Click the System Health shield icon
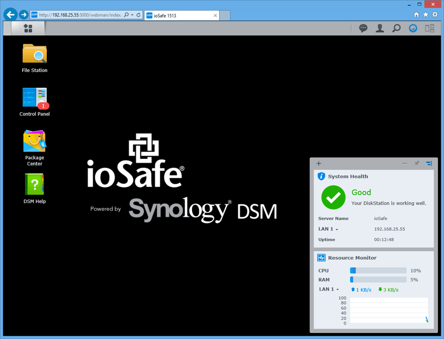The height and width of the screenshot is (339, 444). [x=321, y=176]
